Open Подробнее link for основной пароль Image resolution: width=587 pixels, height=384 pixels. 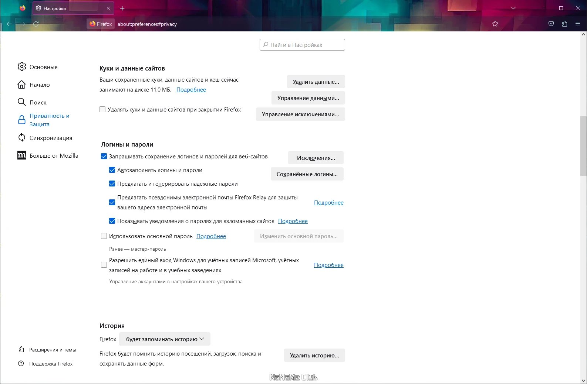click(211, 236)
